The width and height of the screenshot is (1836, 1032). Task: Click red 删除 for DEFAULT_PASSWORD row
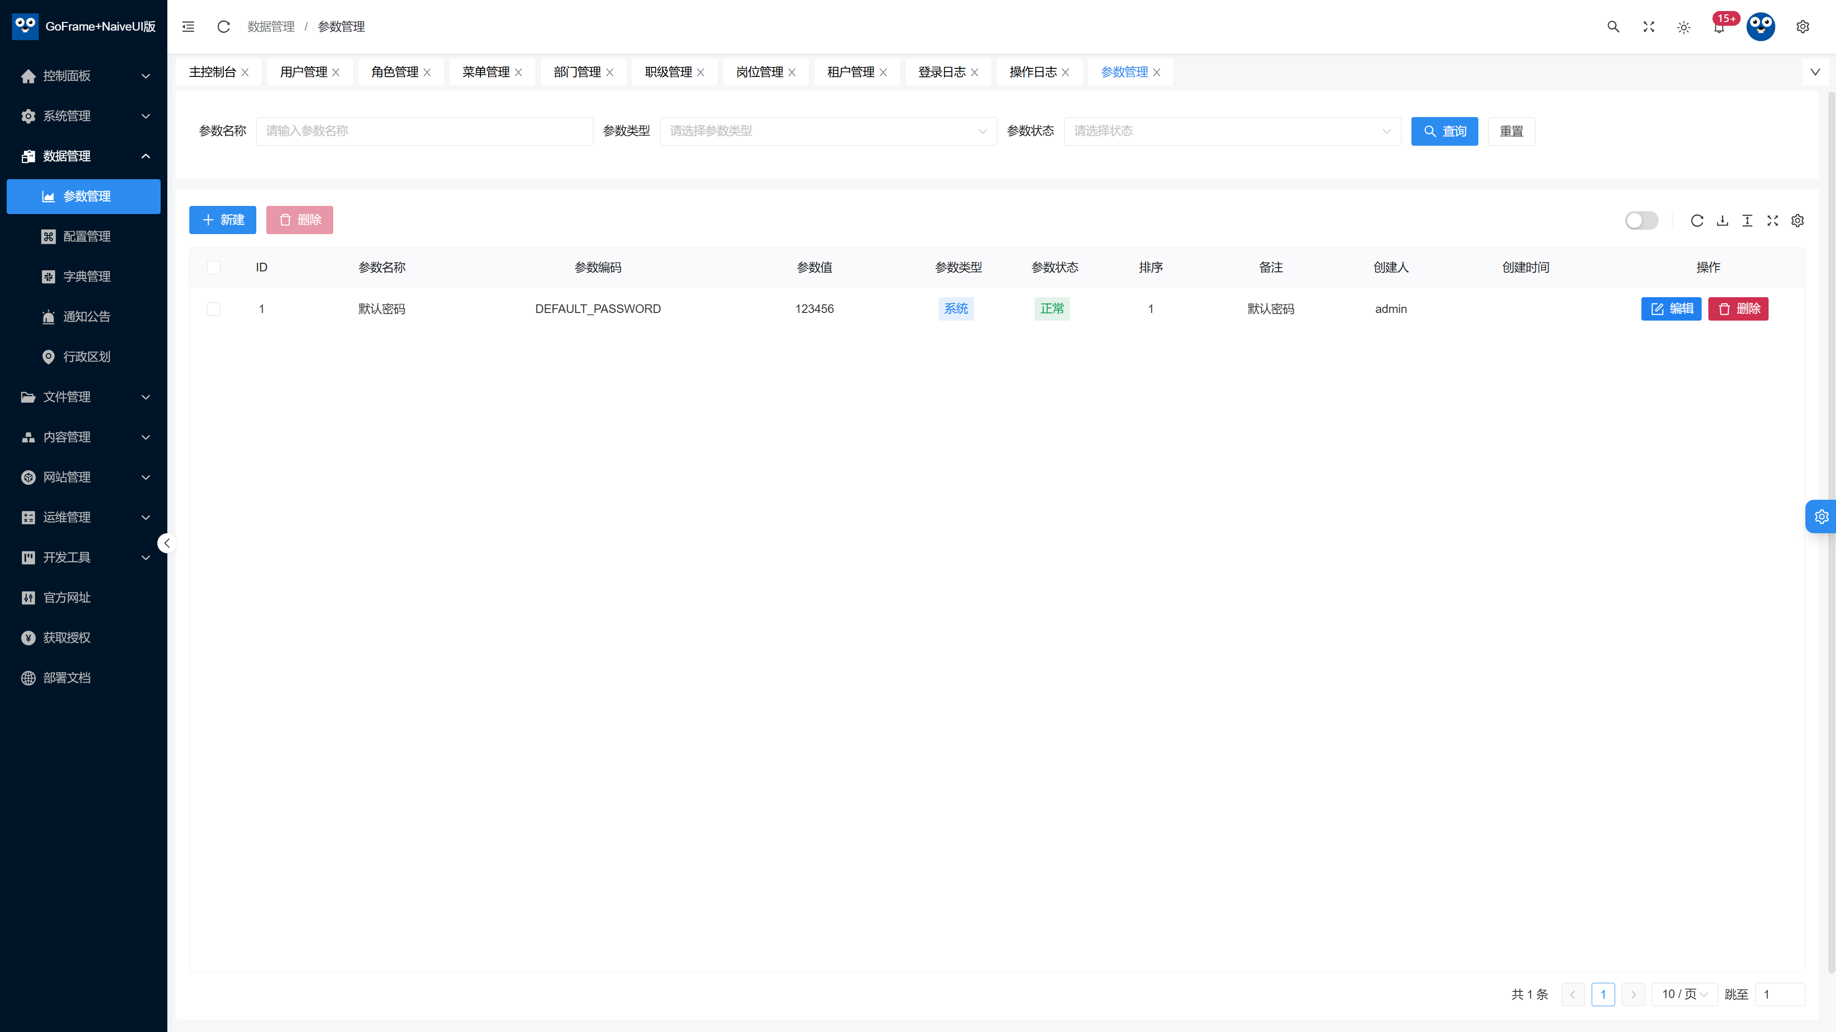coord(1738,308)
